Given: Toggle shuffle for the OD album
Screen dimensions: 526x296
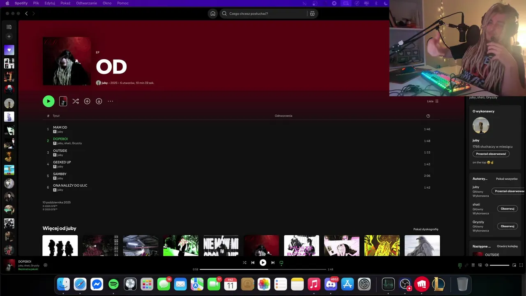Looking at the screenshot, I should click(x=76, y=101).
